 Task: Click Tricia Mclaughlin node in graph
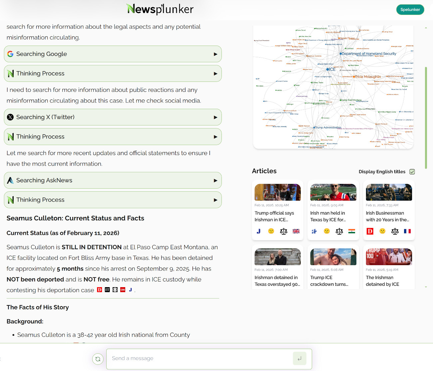[x=354, y=77]
